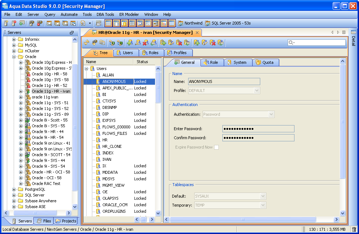Click the Refresh icon in Security Manager toolbar
Image resolution: width=359 pixels, height=234 pixels.
point(87,43)
